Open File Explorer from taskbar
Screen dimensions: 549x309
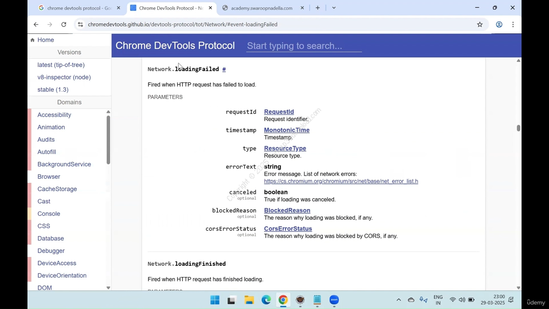pyautogui.click(x=249, y=300)
